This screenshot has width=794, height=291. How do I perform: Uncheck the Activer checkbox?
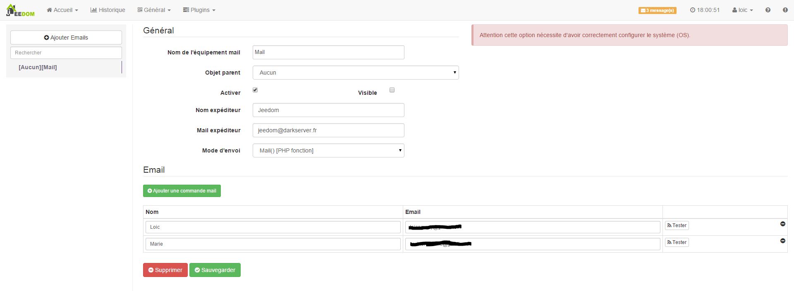[x=255, y=90]
